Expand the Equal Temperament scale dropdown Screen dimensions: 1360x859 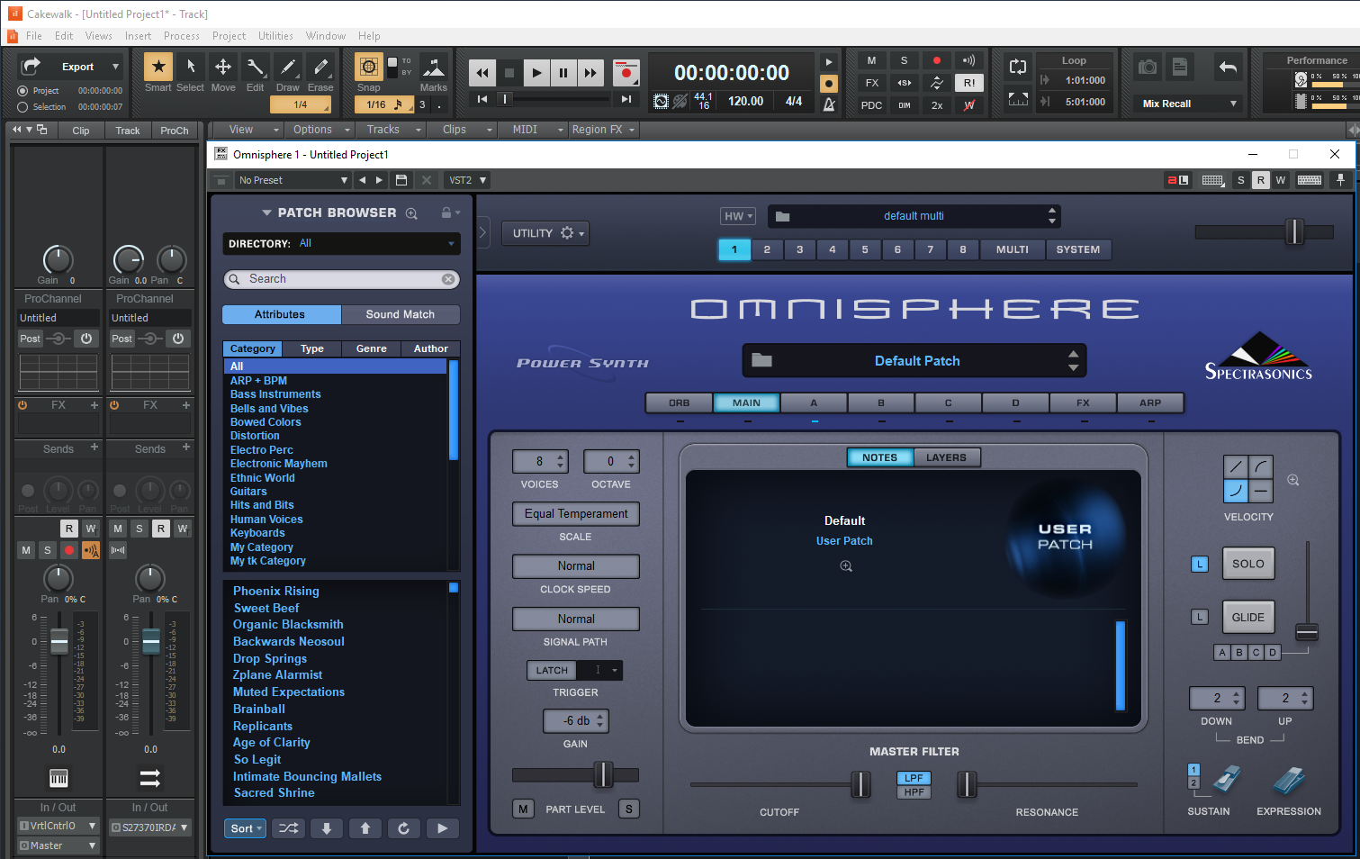(x=576, y=514)
